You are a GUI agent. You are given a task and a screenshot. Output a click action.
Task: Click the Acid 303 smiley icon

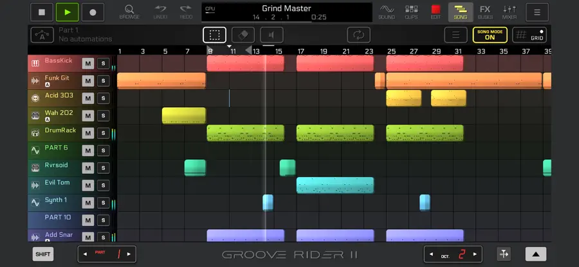pyautogui.click(x=35, y=98)
